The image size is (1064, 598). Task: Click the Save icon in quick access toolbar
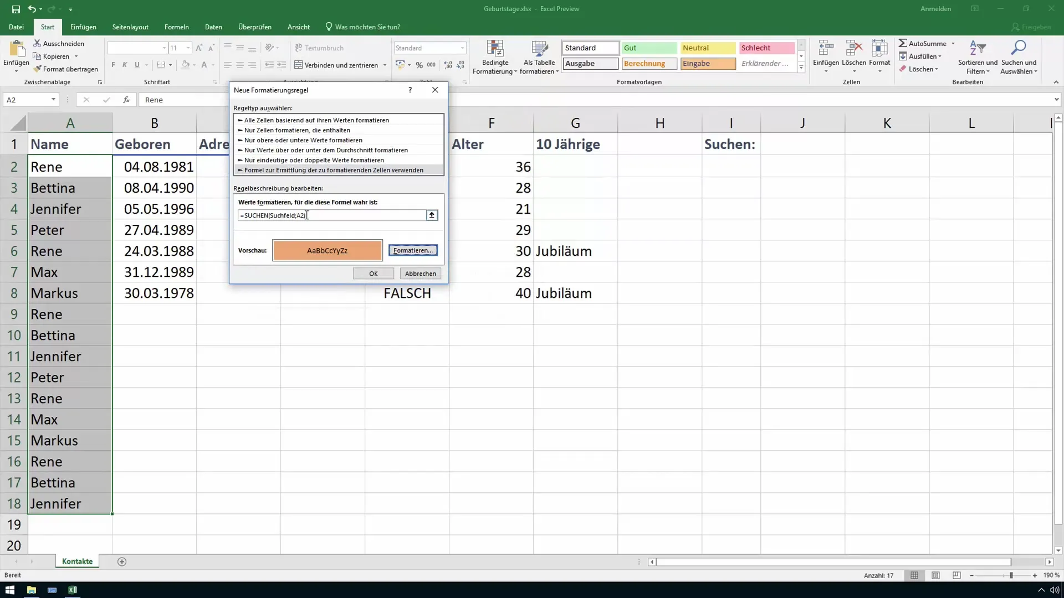point(16,9)
